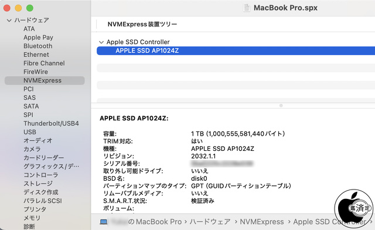Screen dimensions: 375x230
Task: Click the ボリューム: label
Action: pyautogui.click(x=118, y=208)
